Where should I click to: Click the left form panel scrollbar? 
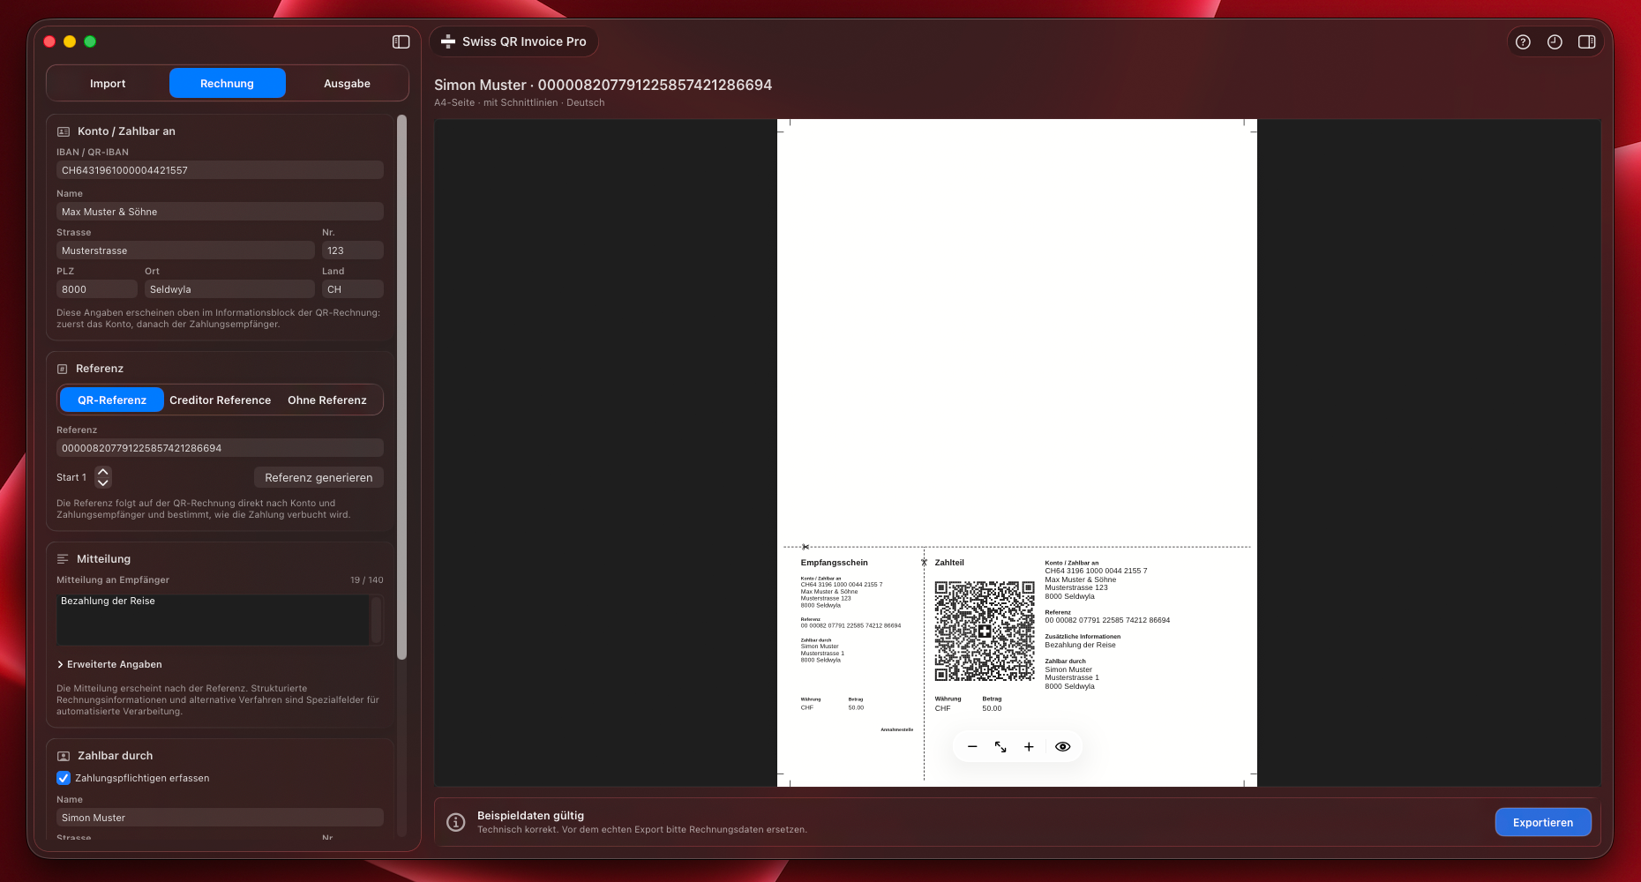coord(402,388)
